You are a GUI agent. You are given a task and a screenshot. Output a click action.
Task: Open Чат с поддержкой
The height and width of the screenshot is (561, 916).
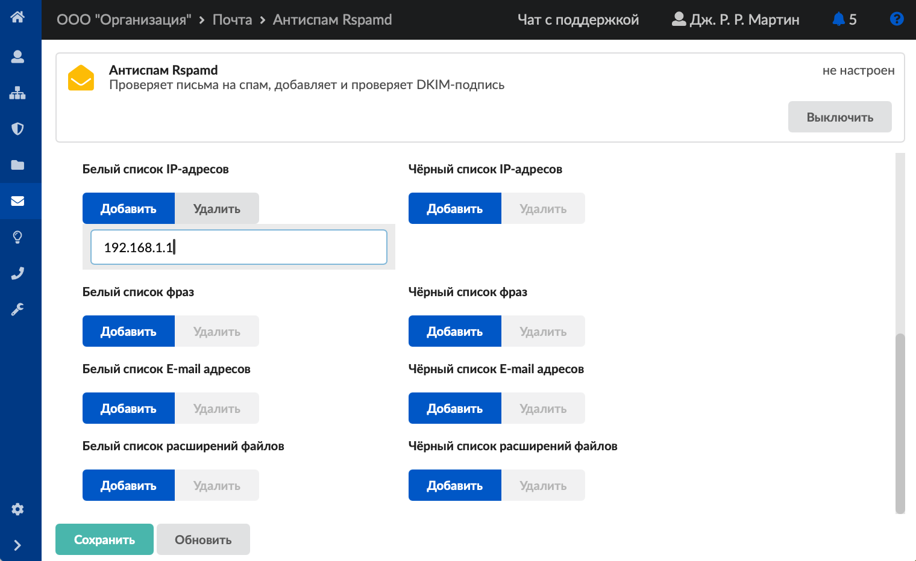pyautogui.click(x=578, y=20)
